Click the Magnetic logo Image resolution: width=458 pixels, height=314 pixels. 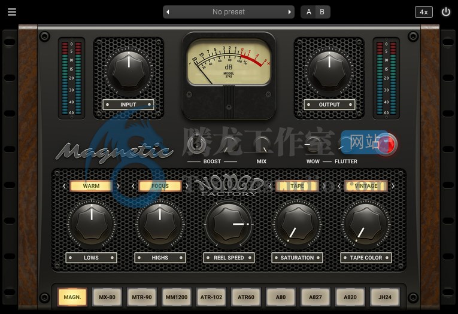click(114, 152)
